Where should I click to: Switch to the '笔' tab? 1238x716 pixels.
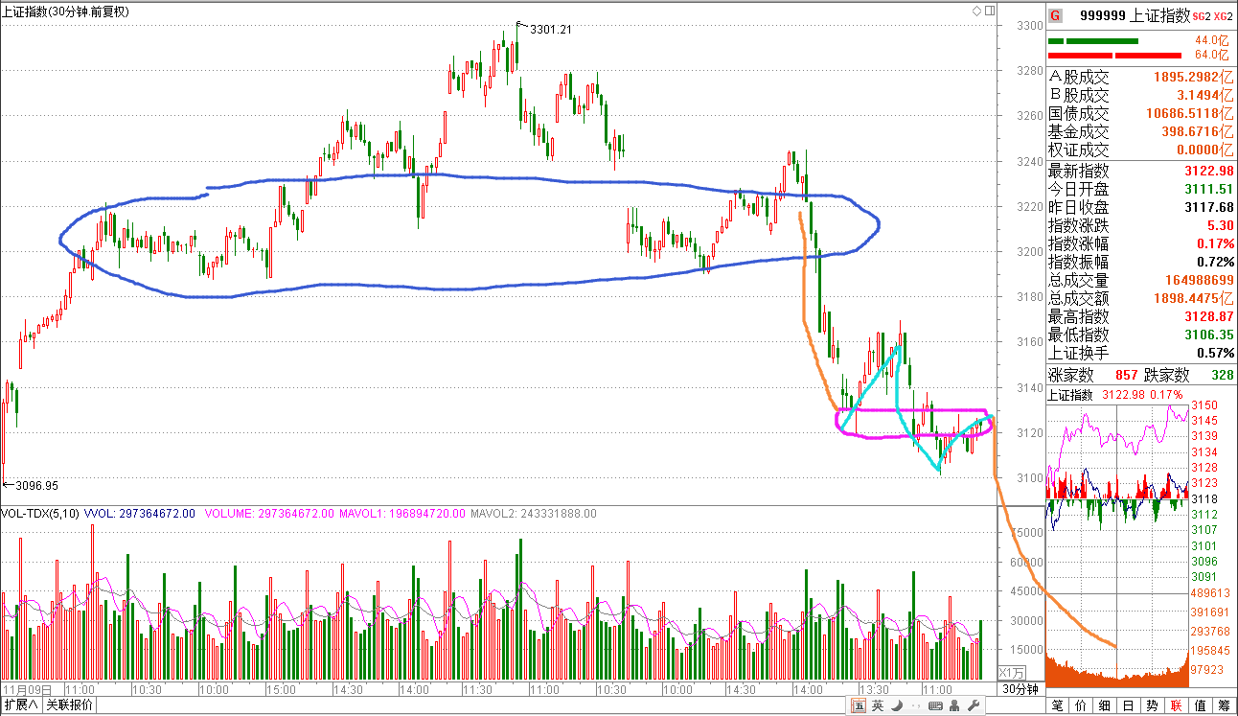[1058, 706]
